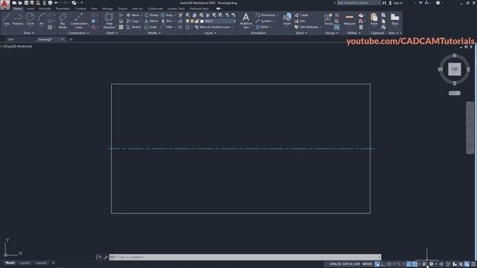Toggle layer freeze sun icon
This screenshot has width=477, height=268.
click(192, 21)
